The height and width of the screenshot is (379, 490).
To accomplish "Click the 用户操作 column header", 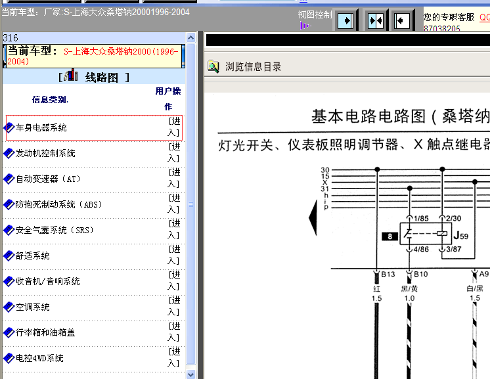I will click(x=168, y=99).
